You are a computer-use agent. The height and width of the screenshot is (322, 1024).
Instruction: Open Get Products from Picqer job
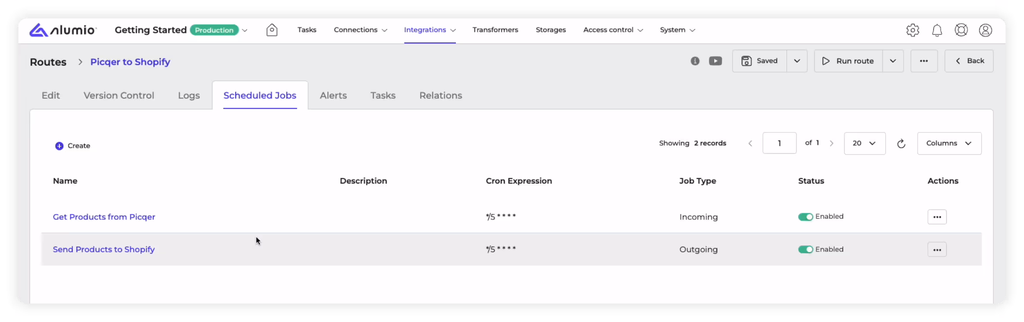104,217
